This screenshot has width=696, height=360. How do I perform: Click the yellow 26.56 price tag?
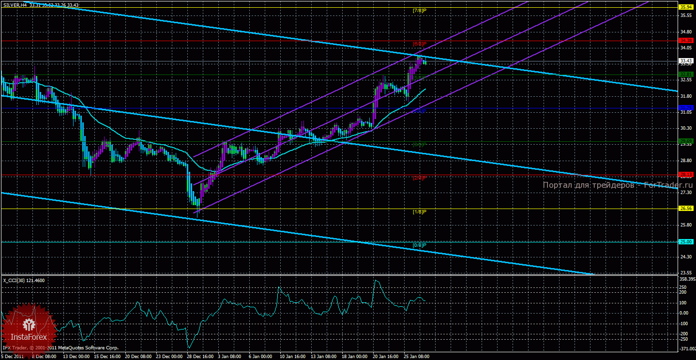686,209
